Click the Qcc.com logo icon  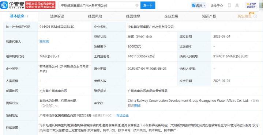(4, 5)
